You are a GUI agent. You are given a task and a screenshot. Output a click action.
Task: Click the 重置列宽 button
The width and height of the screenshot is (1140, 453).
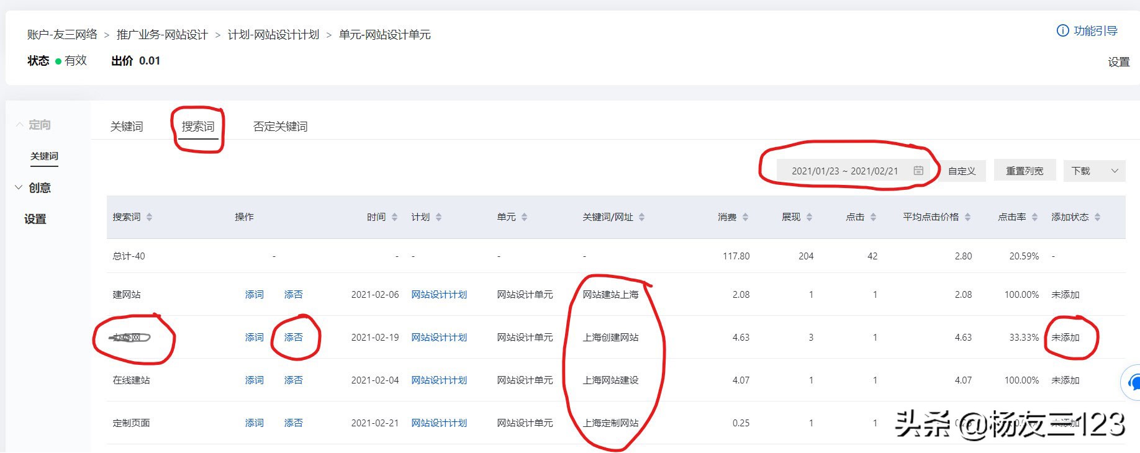pos(1025,171)
